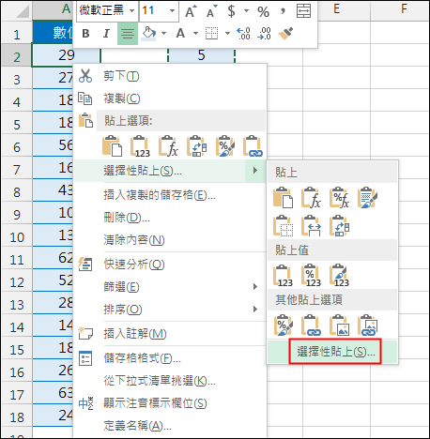Select row 10 header

tap(16, 237)
